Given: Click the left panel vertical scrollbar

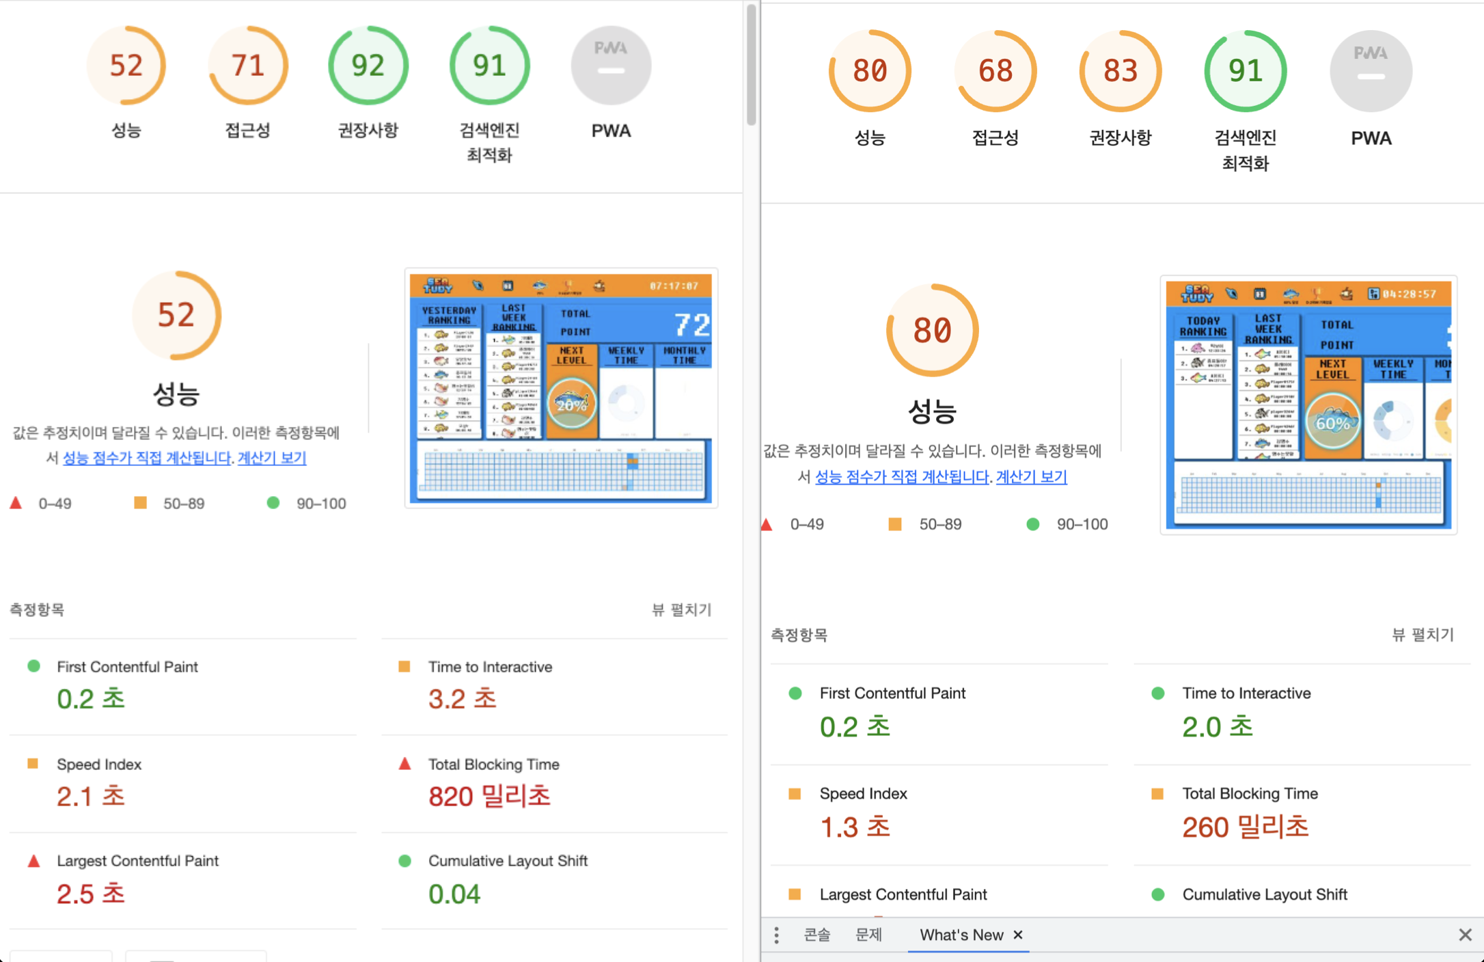Looking at the screenshot, I should click(751, 65).
